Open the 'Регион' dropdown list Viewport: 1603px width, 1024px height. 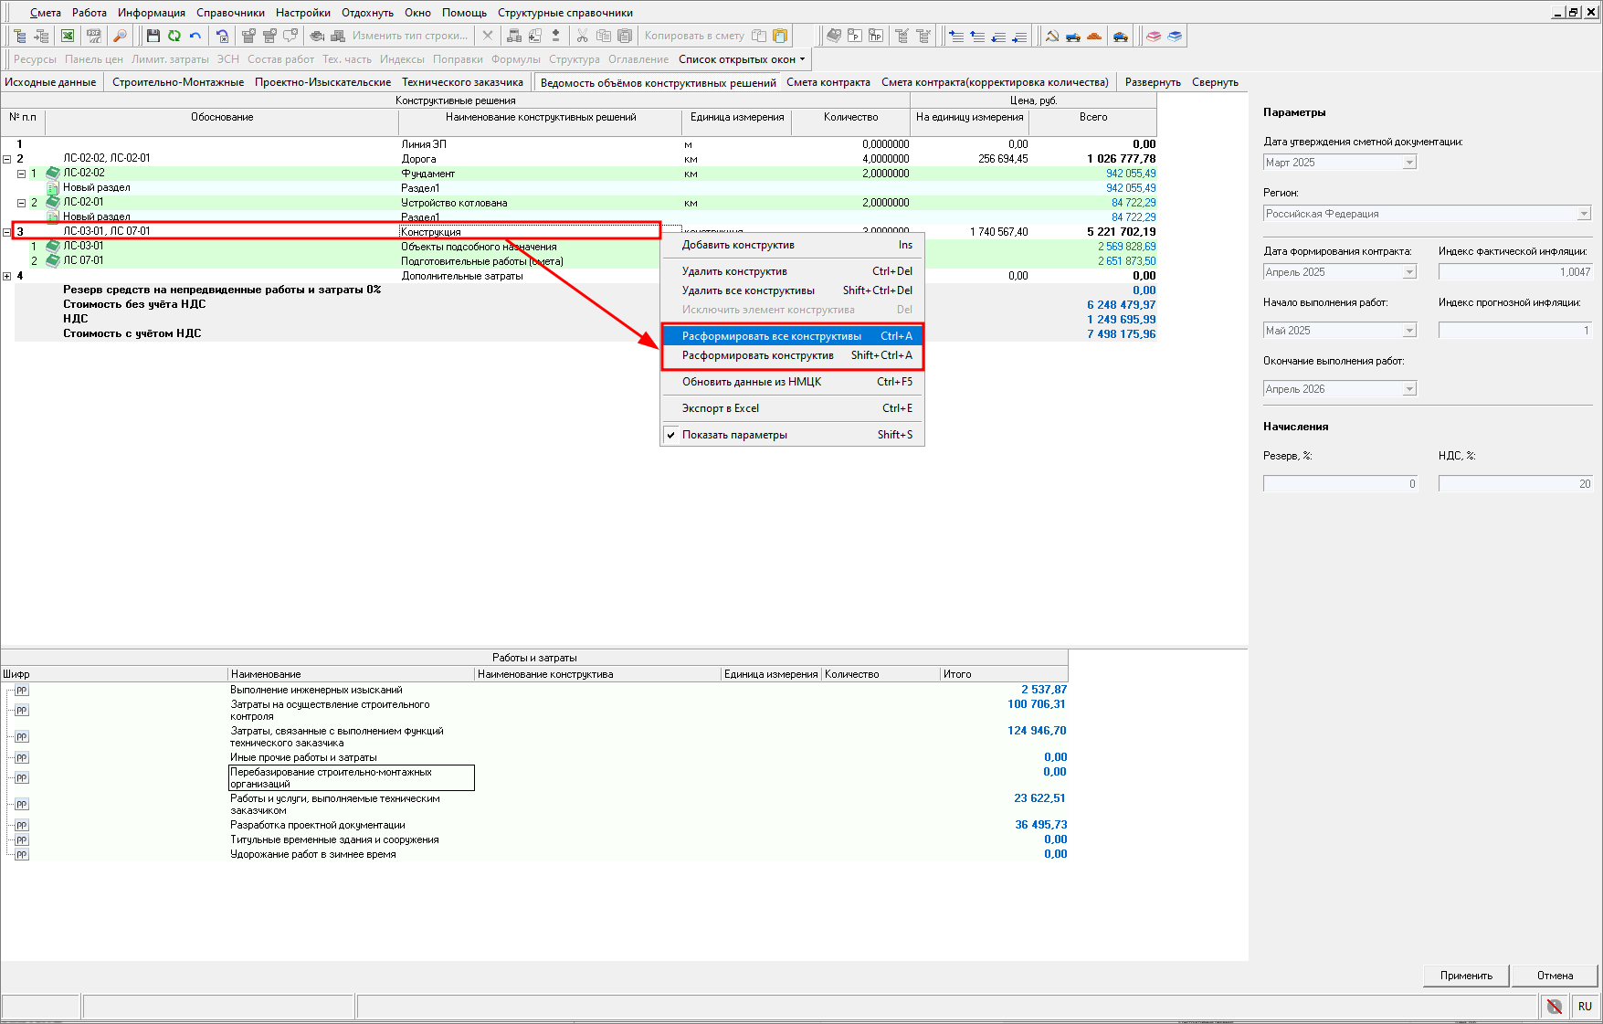tap(1584, 214)
